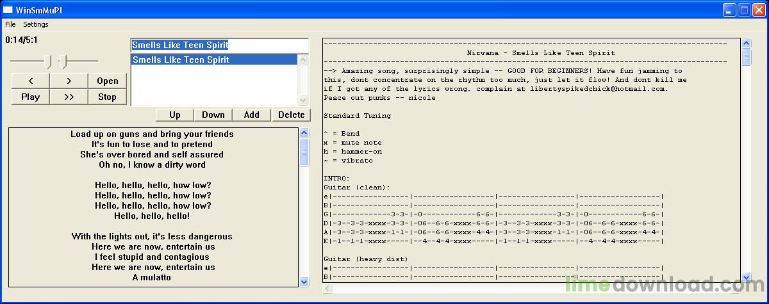Click the right slider thumb under the timer
The height and width of the screenshot is (304, 769).
(62, 61)
